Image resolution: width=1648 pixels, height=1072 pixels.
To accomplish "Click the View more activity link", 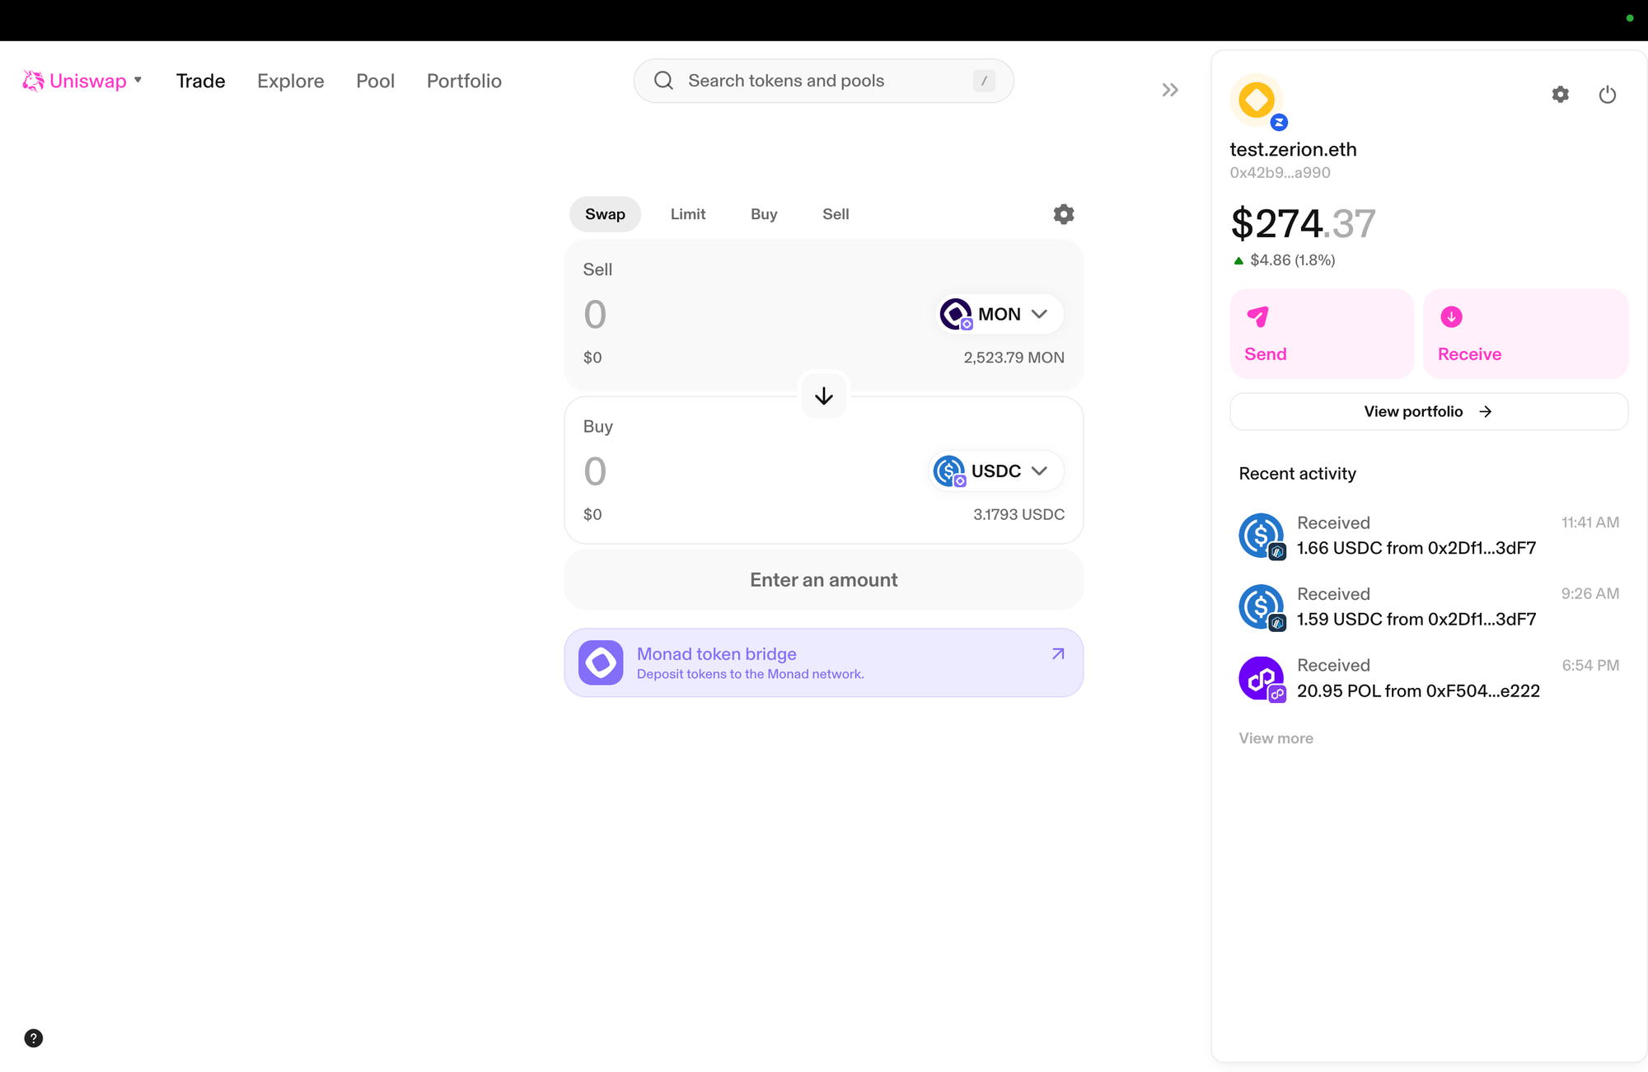I will pos(1276,737).
